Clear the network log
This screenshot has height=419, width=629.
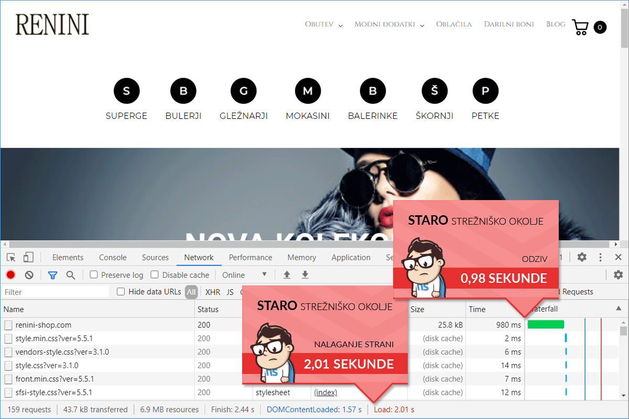coord(29,275)
